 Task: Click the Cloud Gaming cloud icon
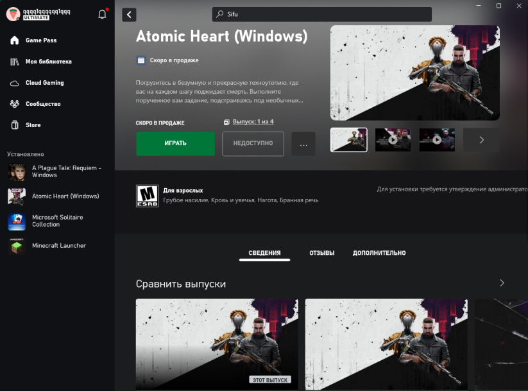[x=15, y=83]
